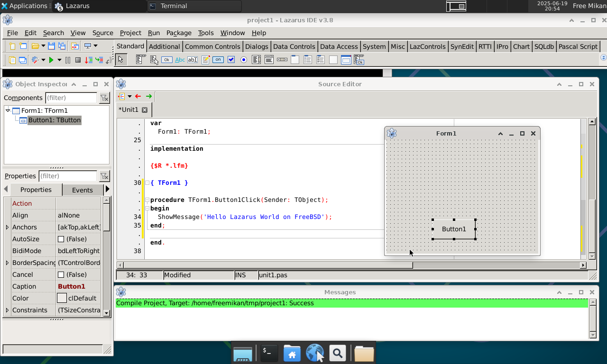Select the TButton component in palette
Viewport: 607px width, 364px height.
pos(166,60)
